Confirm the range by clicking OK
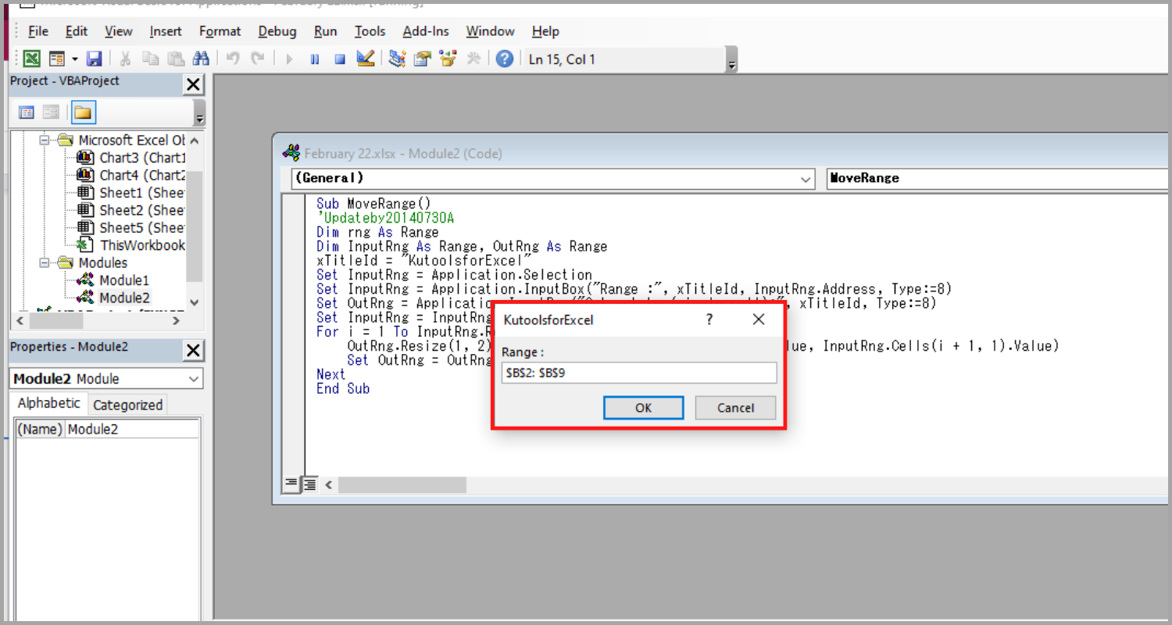Screen dimensions: 1172x625 pos(643,407)
